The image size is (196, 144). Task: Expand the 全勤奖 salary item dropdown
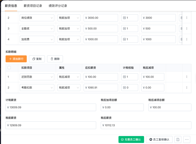click(x=37, y=28)
